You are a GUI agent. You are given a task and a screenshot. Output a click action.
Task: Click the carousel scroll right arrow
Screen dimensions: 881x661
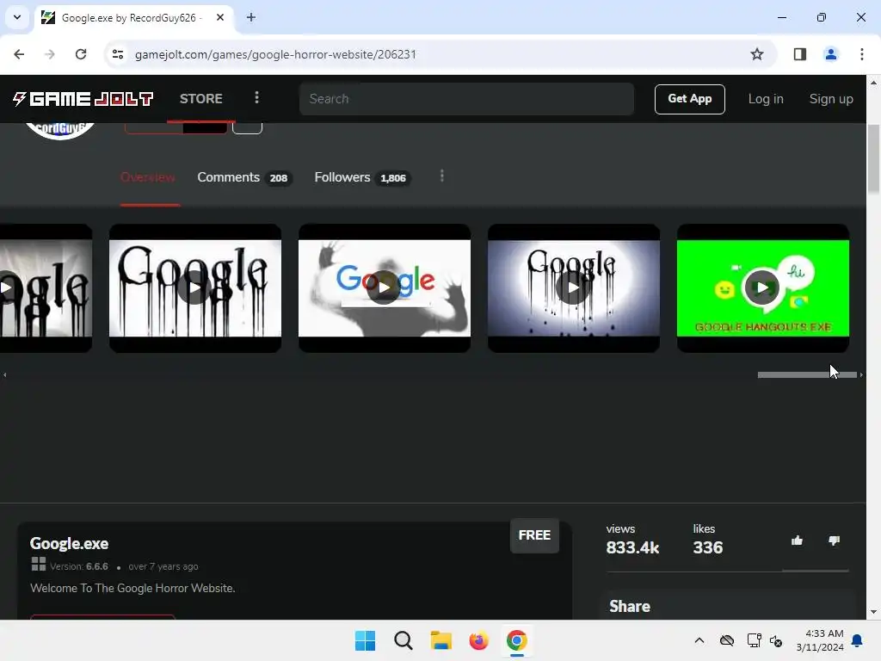click(861, 375)
